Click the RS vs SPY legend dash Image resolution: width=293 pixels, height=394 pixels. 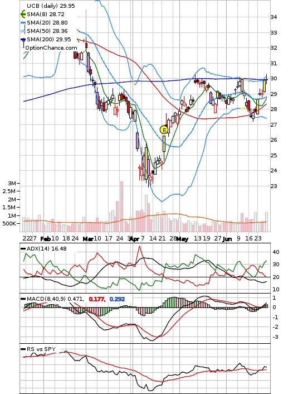pyautogui.click(x=23, y=349)
